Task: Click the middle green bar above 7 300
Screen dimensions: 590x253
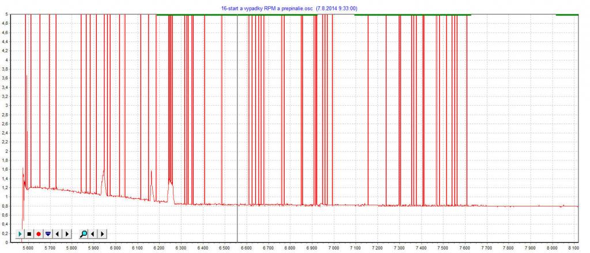Action: coord(412,14)
